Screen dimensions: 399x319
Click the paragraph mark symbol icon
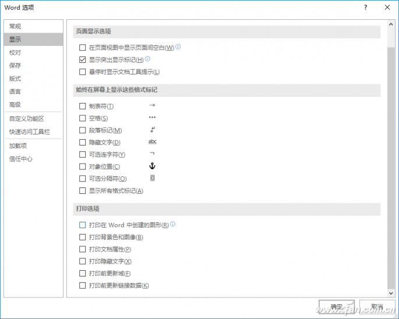point(152,130)
